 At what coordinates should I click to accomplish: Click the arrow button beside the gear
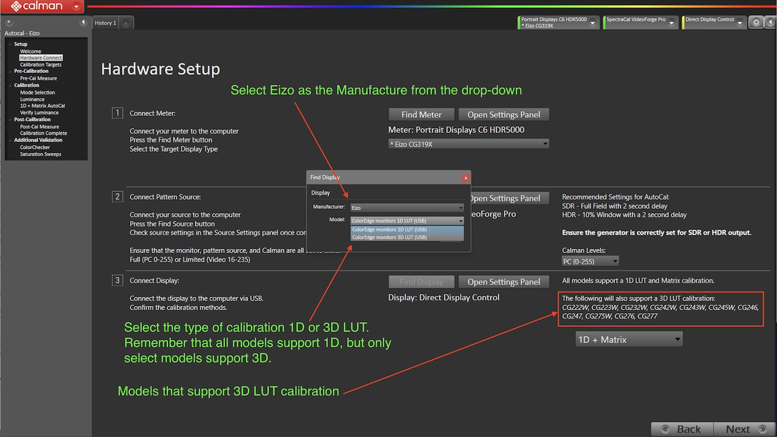click(x=769, y=22)
